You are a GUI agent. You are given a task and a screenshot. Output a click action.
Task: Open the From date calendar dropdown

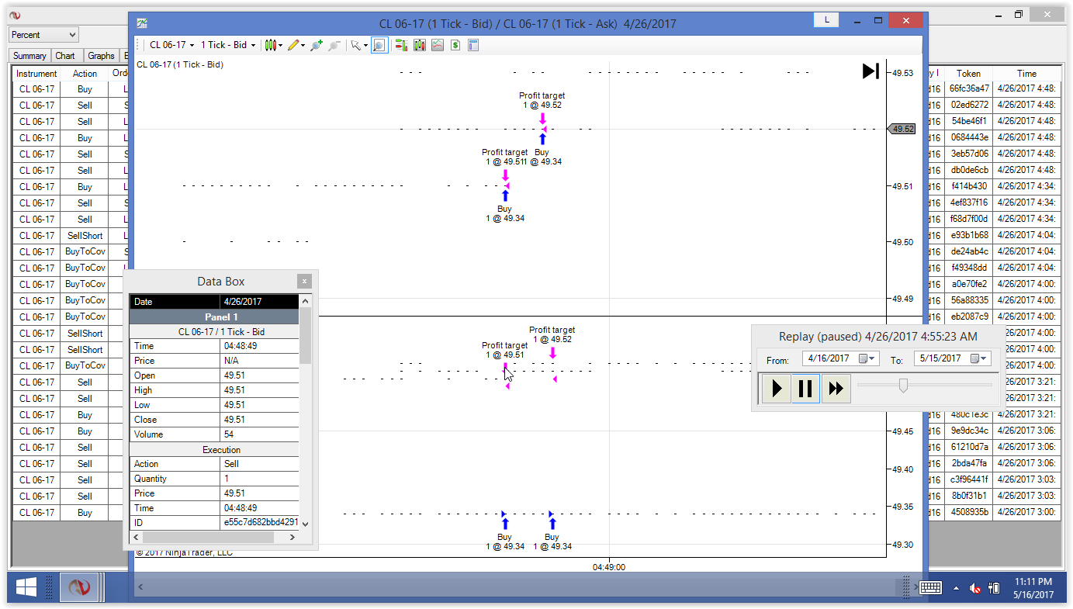pyautogui.click(x=867, y=358)
